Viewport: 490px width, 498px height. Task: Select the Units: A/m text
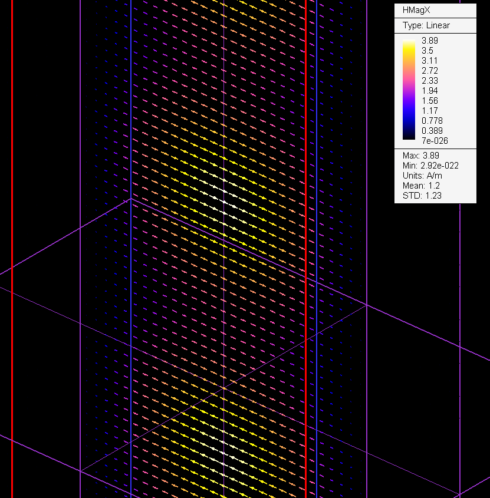[423, 176]
